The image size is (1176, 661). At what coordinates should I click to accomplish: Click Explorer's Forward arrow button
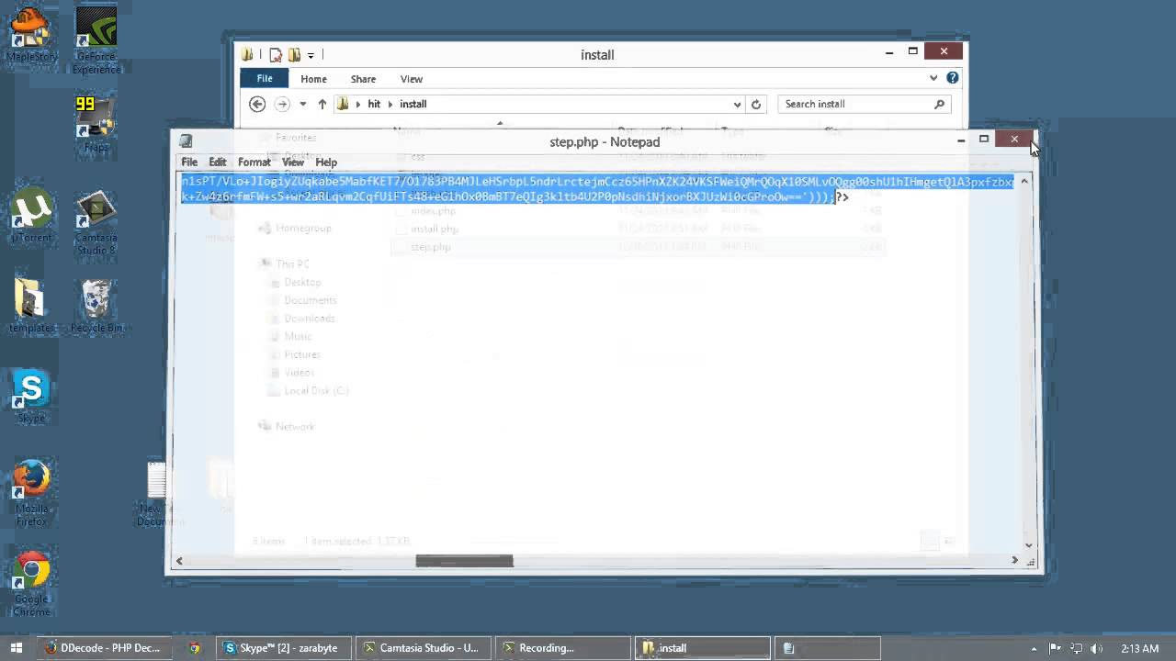[282, 104]
